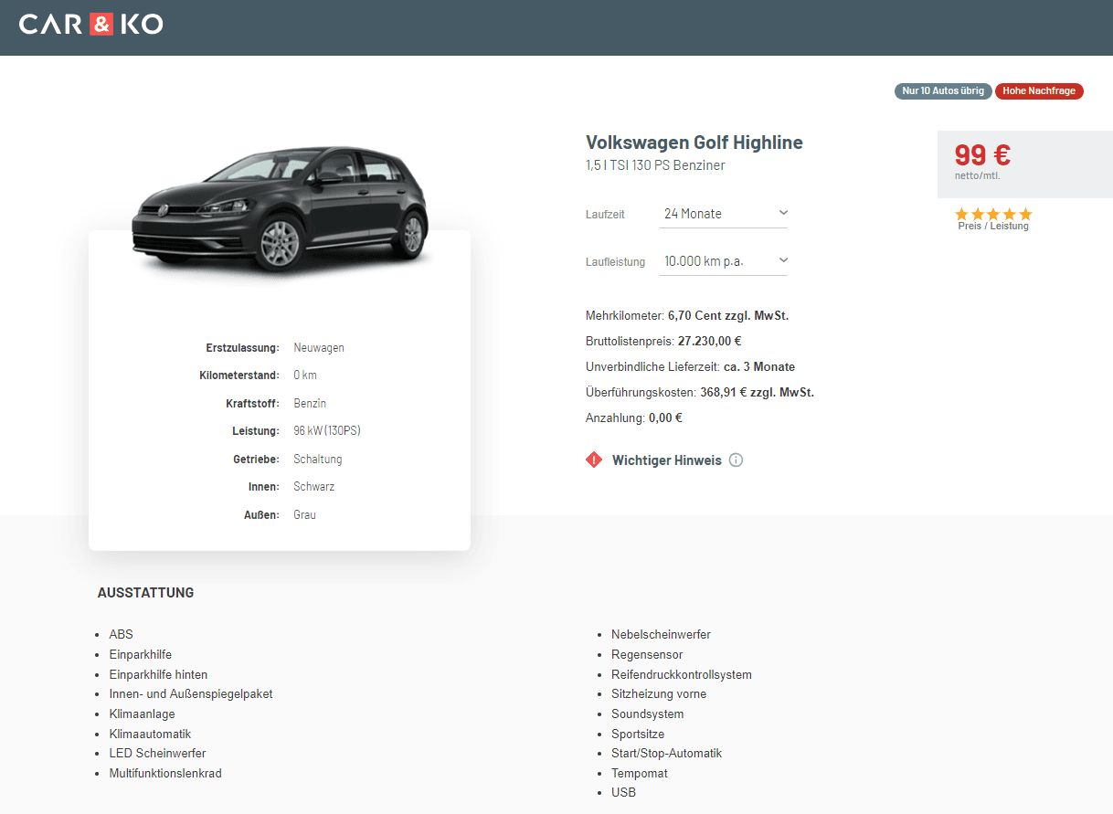1113x814 pixels.
Task: Click the USB equipment item
Action: click(623, 793)
